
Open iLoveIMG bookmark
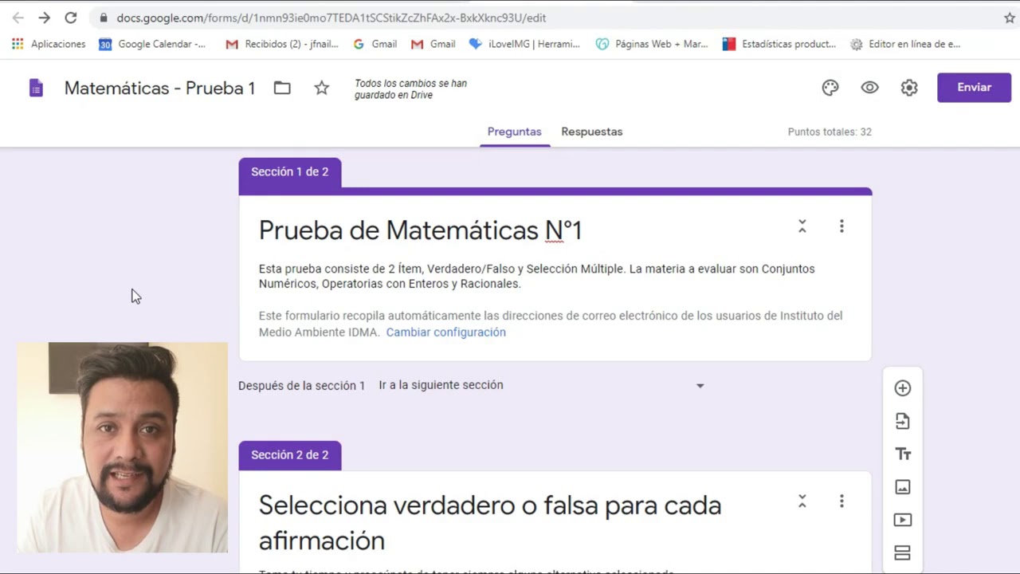tap(524, 44)
